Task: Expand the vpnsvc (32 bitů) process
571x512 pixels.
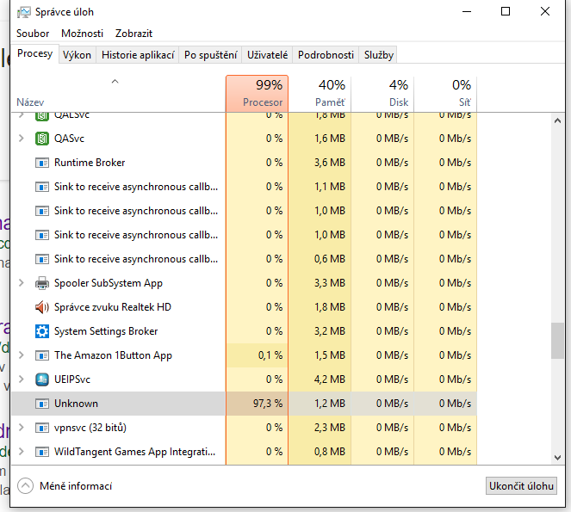Action: [x=22, y=428]
